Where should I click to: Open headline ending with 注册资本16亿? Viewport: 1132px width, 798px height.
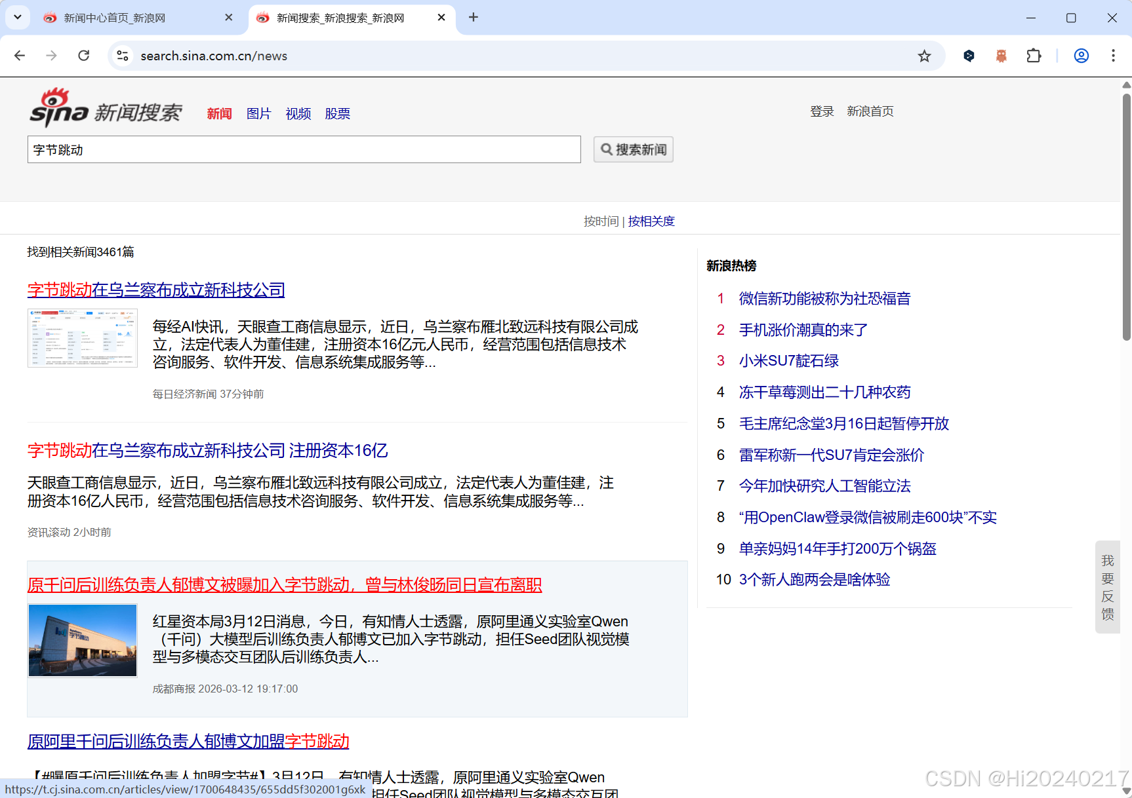coord(207,450)
